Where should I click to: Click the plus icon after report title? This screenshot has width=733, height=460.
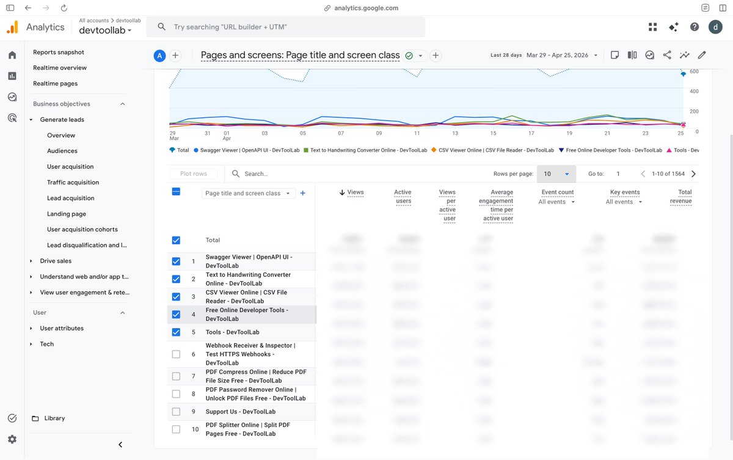436,56
